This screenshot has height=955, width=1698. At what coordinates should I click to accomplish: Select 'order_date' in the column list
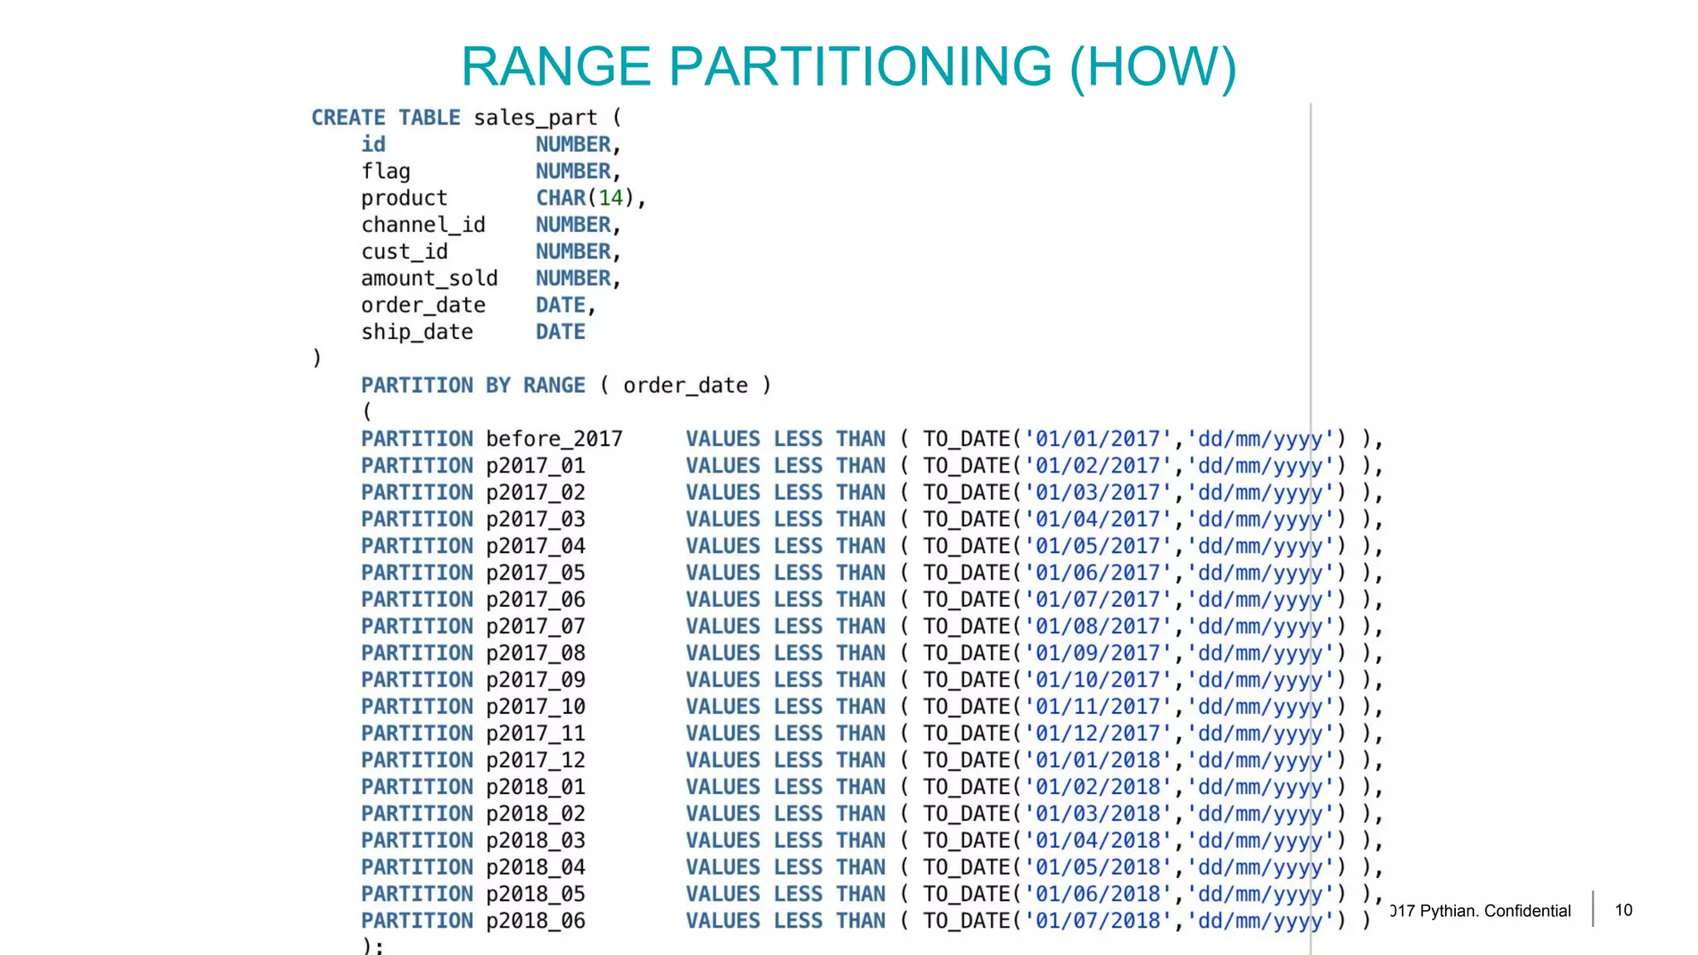coord(423,305)
